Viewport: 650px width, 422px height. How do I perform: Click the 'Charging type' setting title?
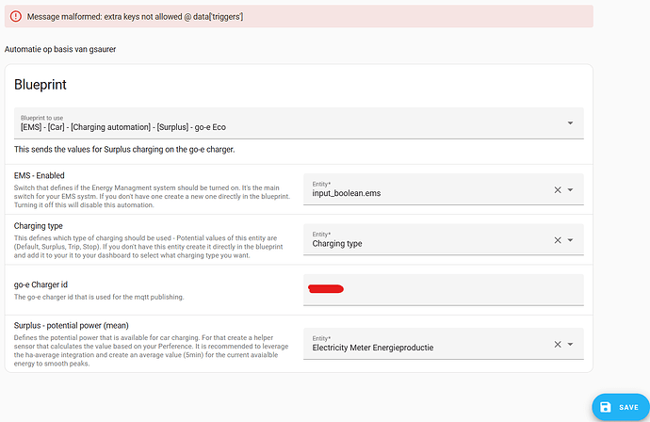(x=38, y=226)
